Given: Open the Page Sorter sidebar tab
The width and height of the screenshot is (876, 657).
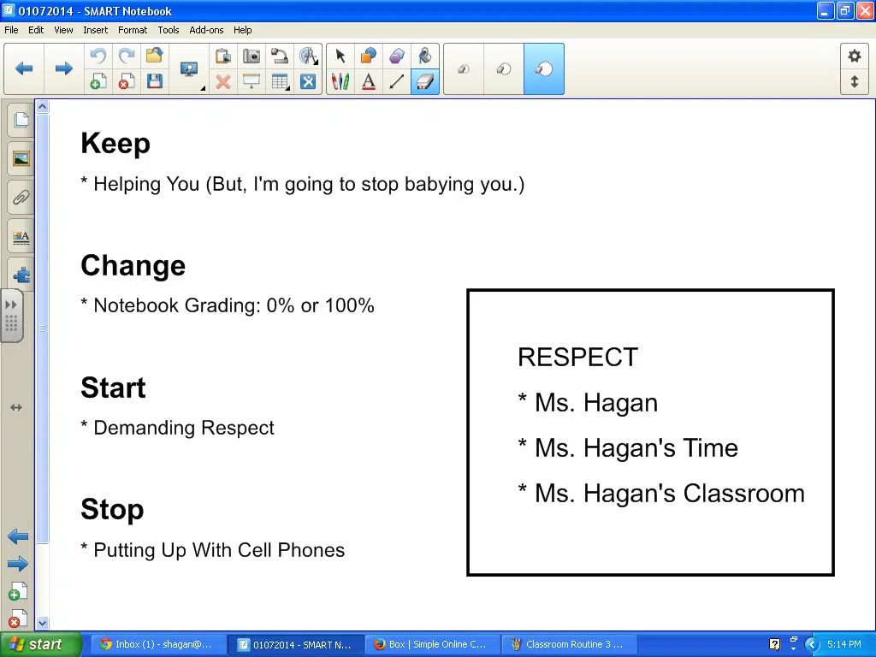Looking at the screenshot, I should pos(21,120).
